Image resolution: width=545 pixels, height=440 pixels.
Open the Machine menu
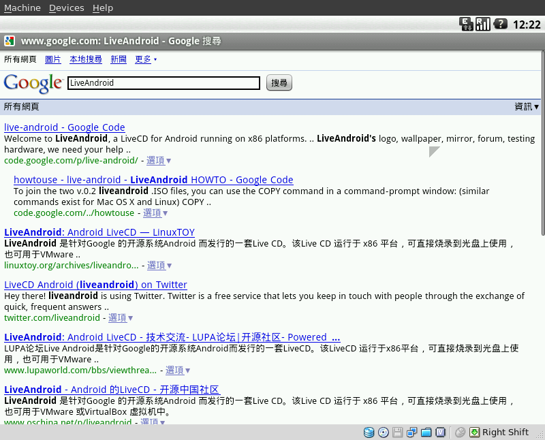coord(22,7)
